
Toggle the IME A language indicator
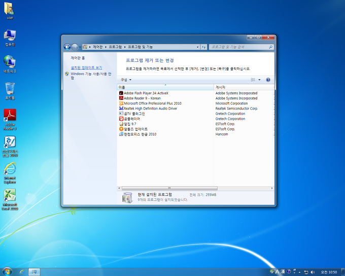277,272
